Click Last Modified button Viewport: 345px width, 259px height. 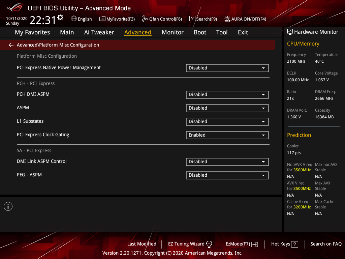coord(142,244)
